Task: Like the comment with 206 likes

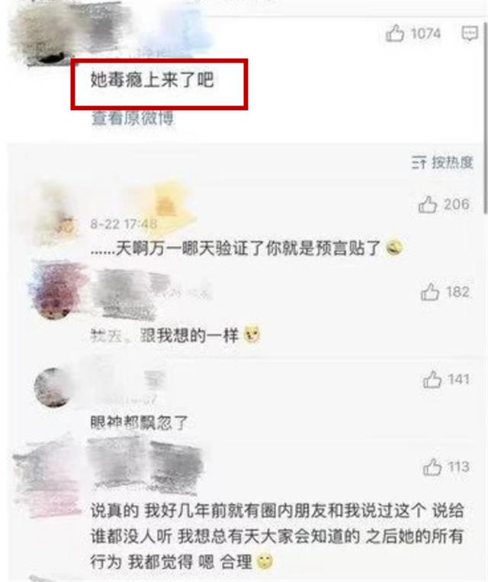Action: pyautogui.click(x=428, y=205)
